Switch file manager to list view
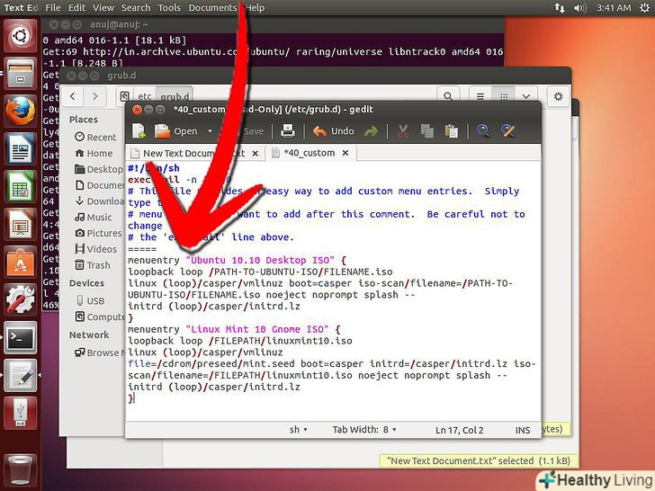The image size is (655, 491). coord(480,96)
